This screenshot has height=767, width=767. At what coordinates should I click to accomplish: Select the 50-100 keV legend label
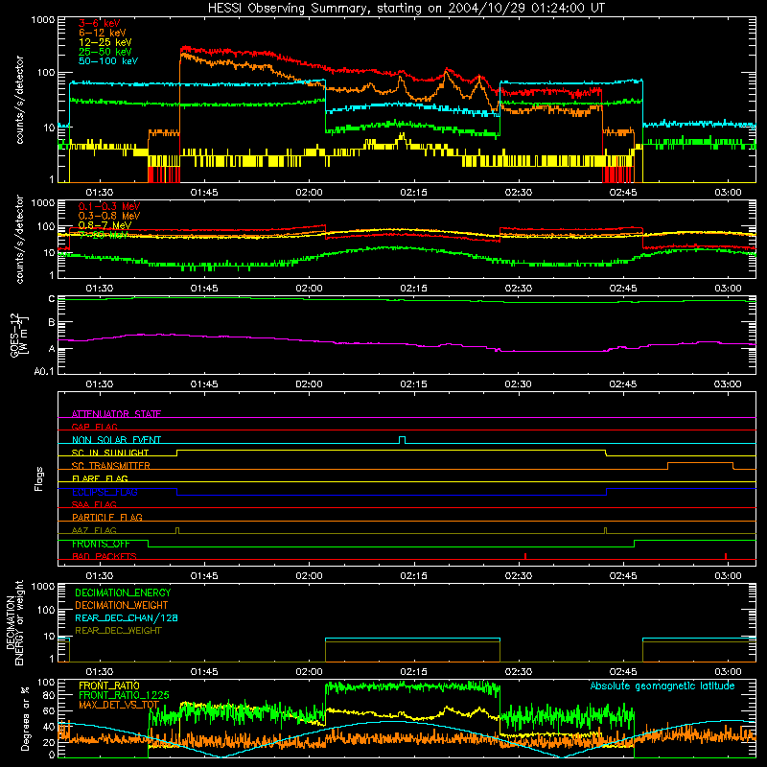[108, 61]
